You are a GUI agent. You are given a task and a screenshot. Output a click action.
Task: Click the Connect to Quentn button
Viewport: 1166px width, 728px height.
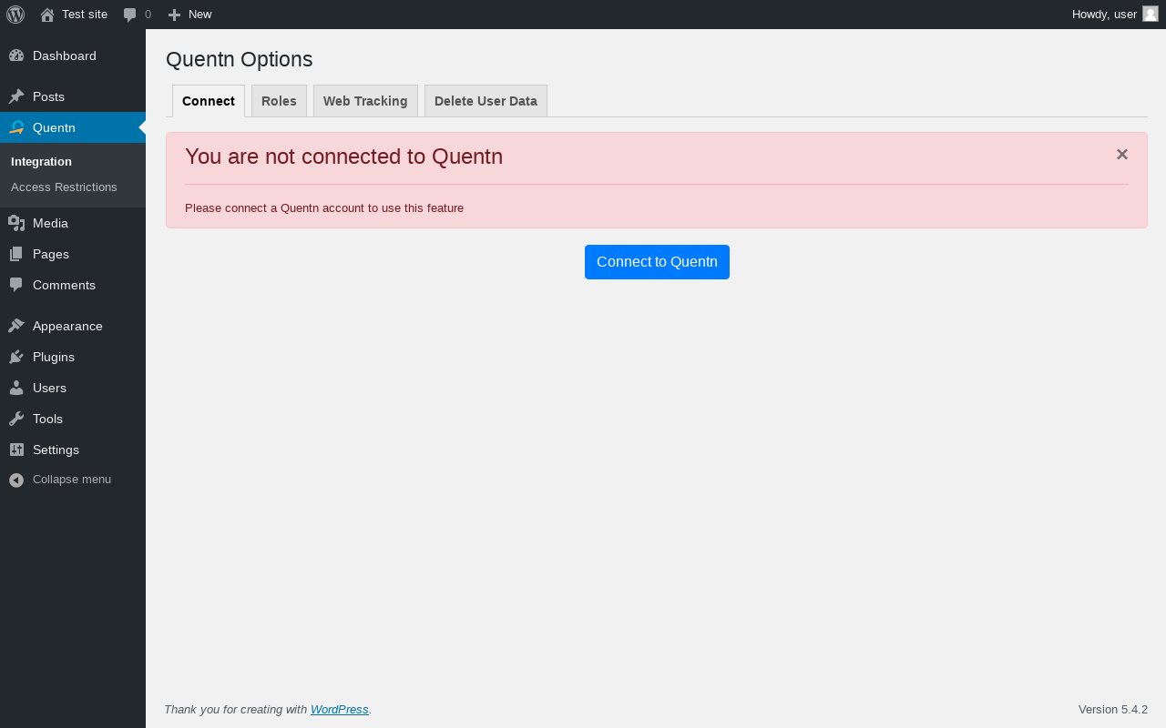coord(657,262)
